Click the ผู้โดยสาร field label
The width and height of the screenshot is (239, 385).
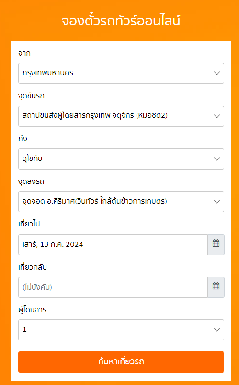pos(33,310)
